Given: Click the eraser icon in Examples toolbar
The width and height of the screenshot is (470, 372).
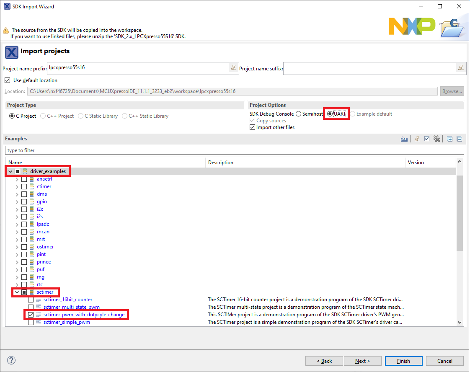Looking at the screenshot, I should point(417,139).
